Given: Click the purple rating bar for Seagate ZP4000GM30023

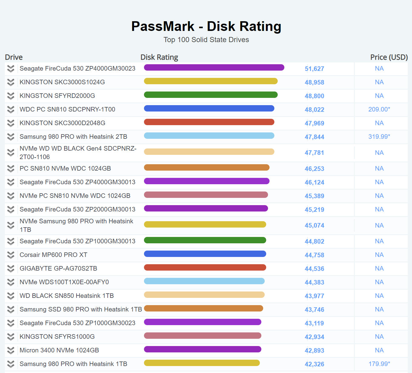Looking at the screenshot, I should pos(214,68).
